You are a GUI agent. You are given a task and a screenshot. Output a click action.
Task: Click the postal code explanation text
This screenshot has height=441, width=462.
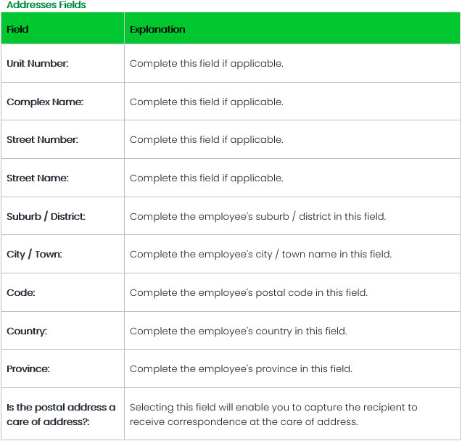249,293
